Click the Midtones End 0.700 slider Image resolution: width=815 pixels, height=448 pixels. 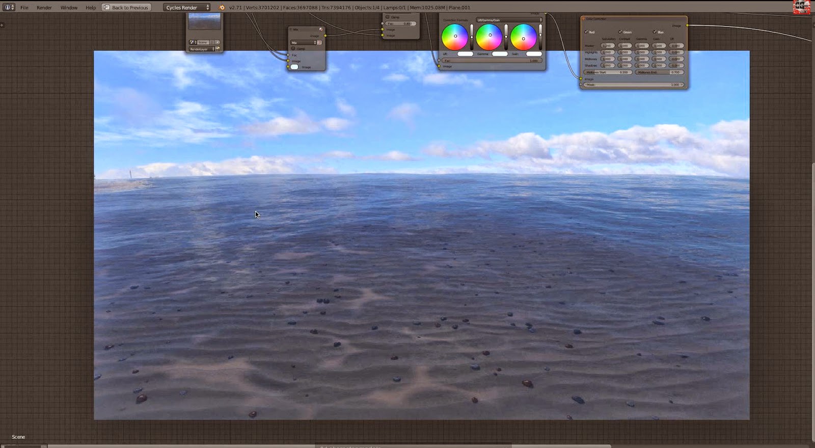(660, 72)
